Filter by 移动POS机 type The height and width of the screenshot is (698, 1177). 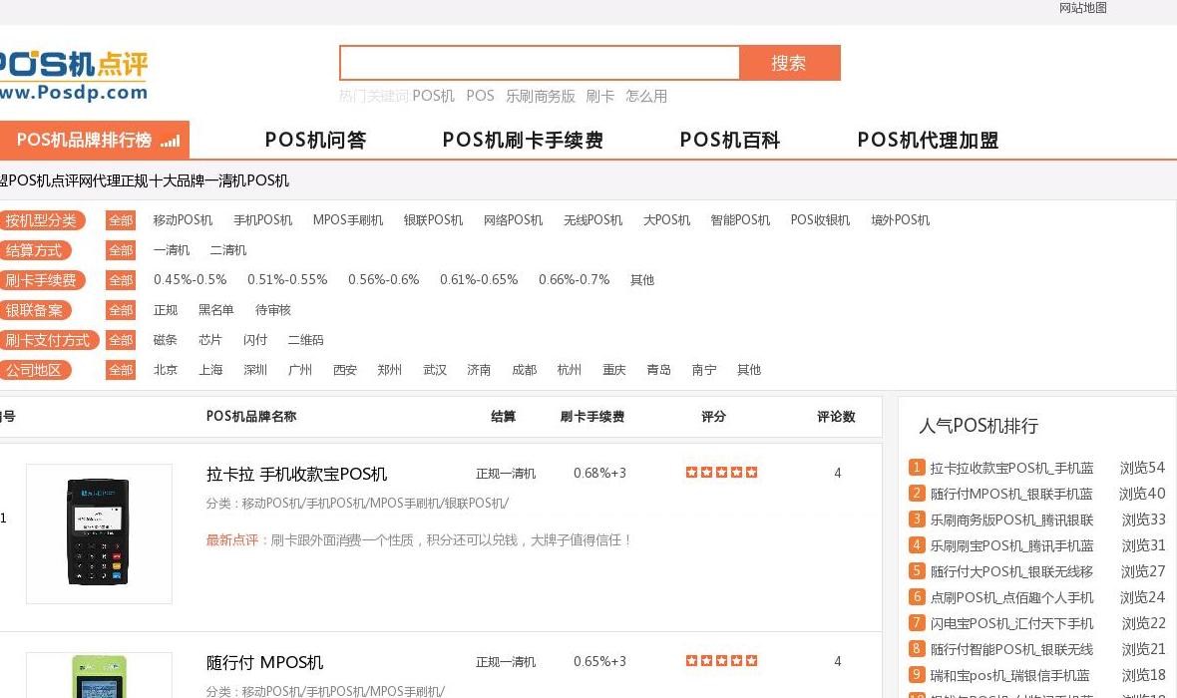(183, 220)
